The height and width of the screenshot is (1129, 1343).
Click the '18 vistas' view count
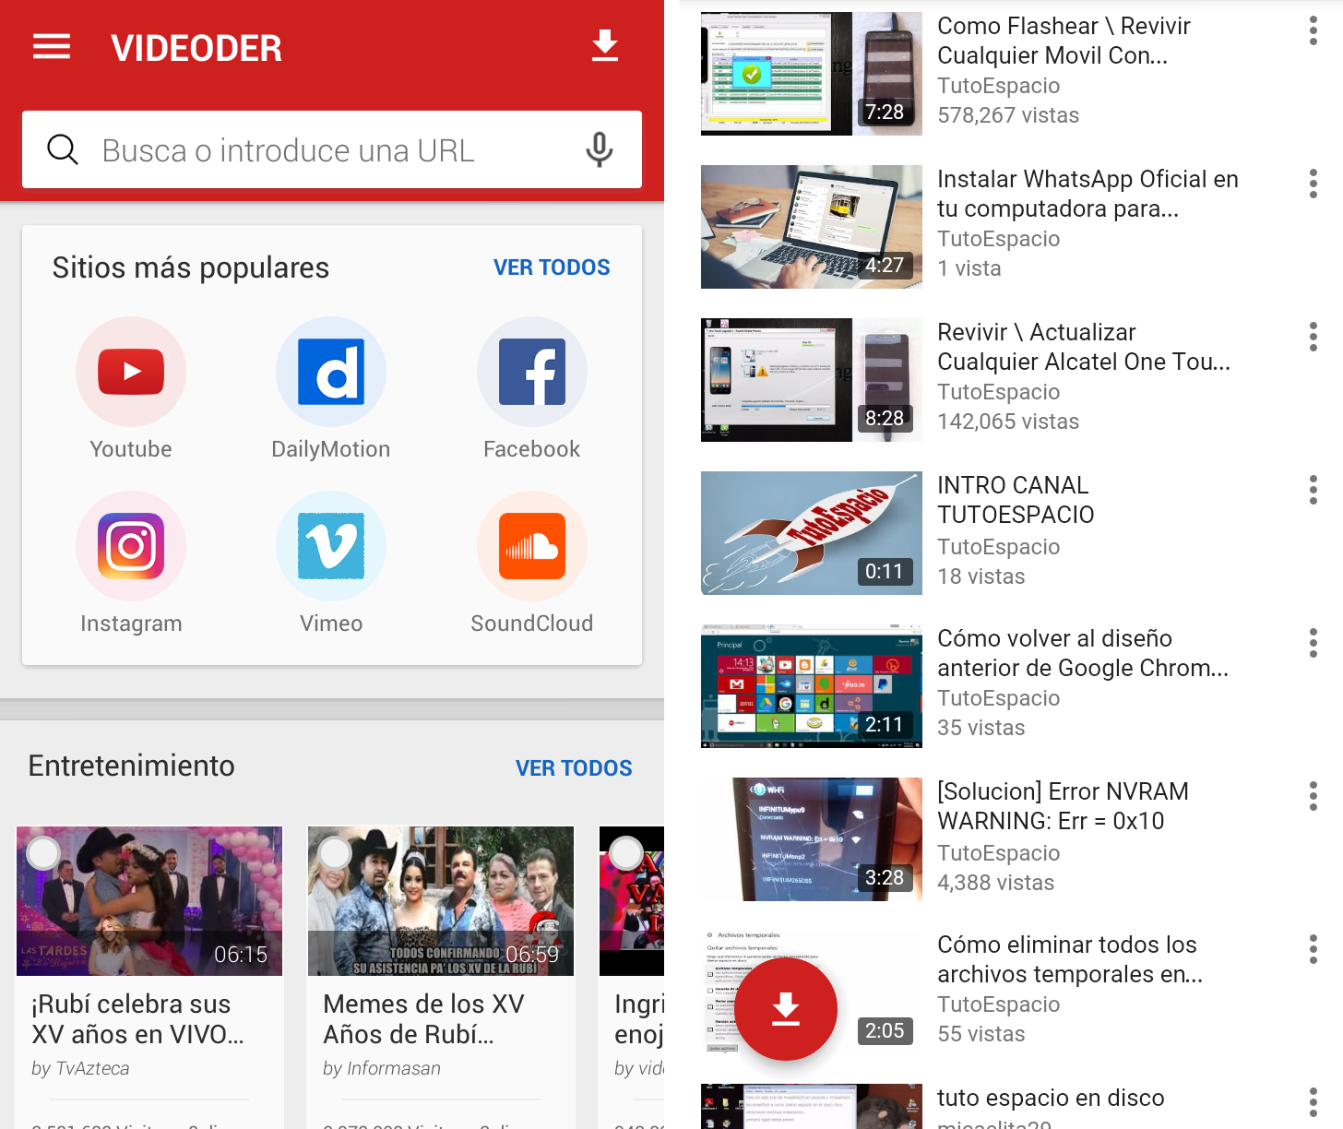pos(981,576)
